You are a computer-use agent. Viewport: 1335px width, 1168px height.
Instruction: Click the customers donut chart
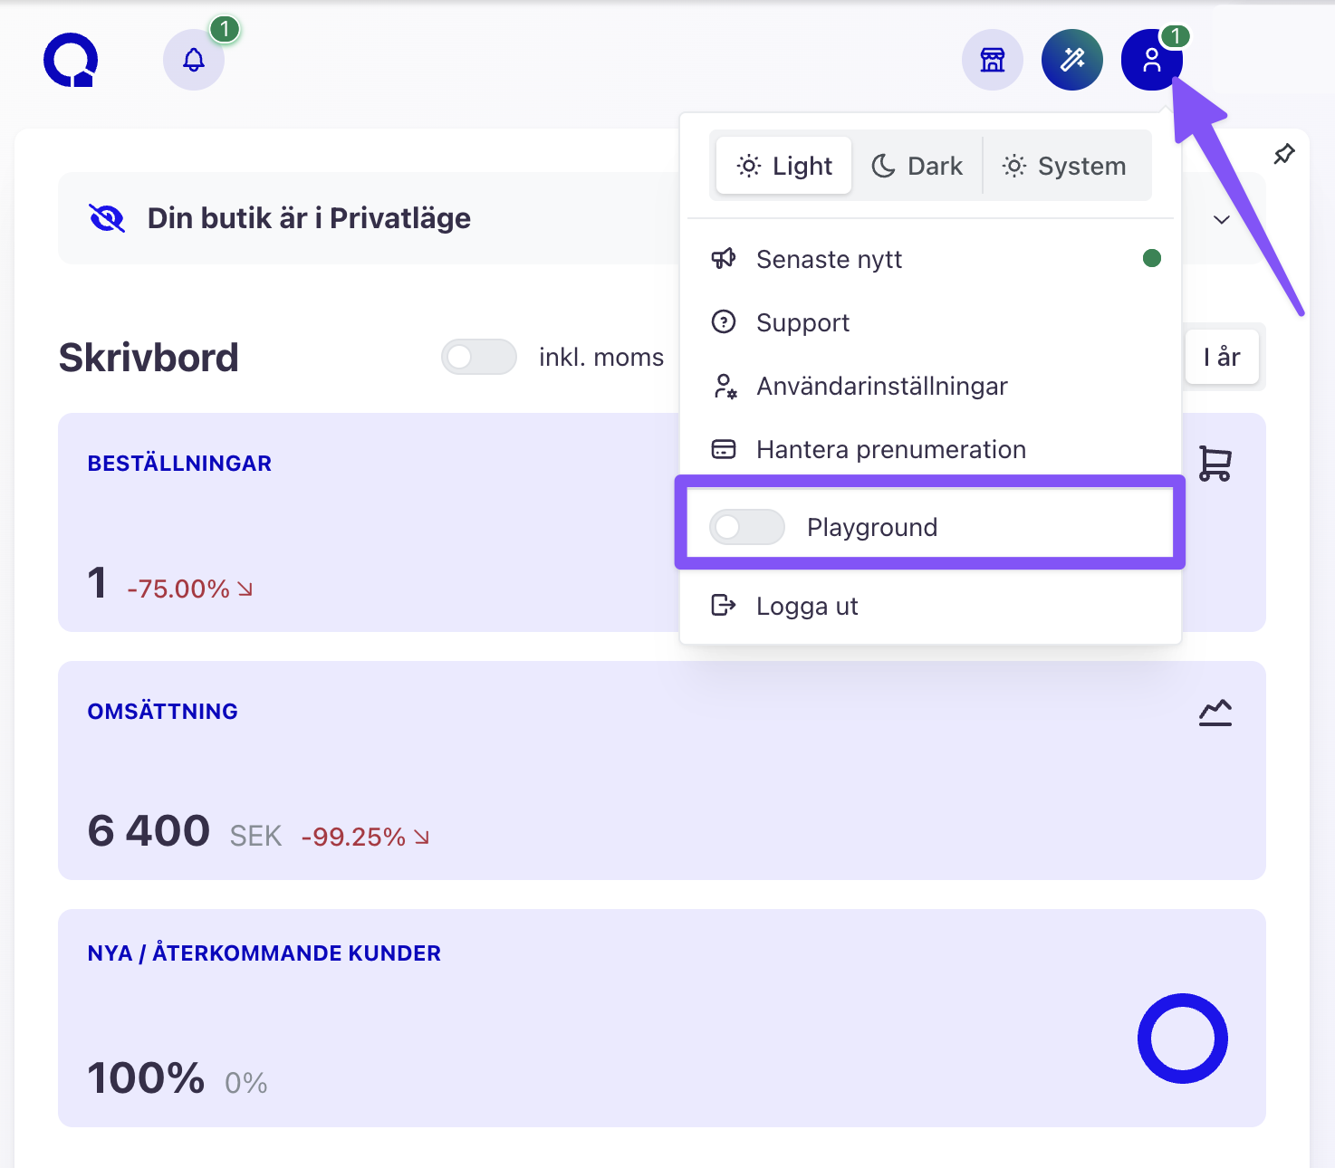[x=1182, y=1039]
